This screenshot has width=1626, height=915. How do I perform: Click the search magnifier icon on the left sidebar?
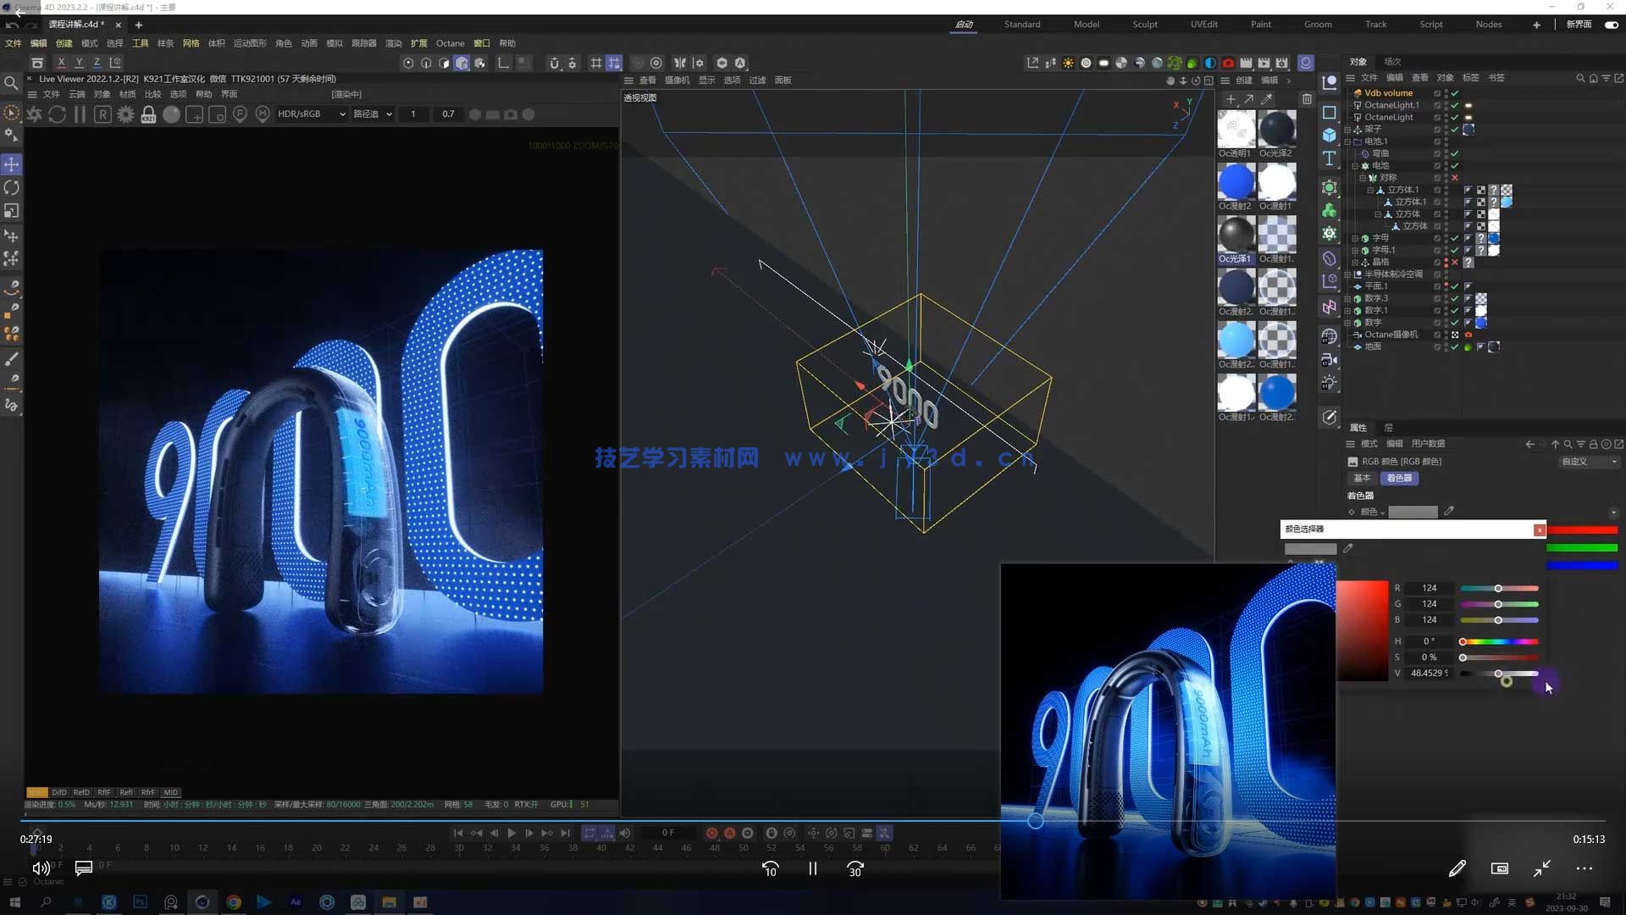(x=11, y=83)
